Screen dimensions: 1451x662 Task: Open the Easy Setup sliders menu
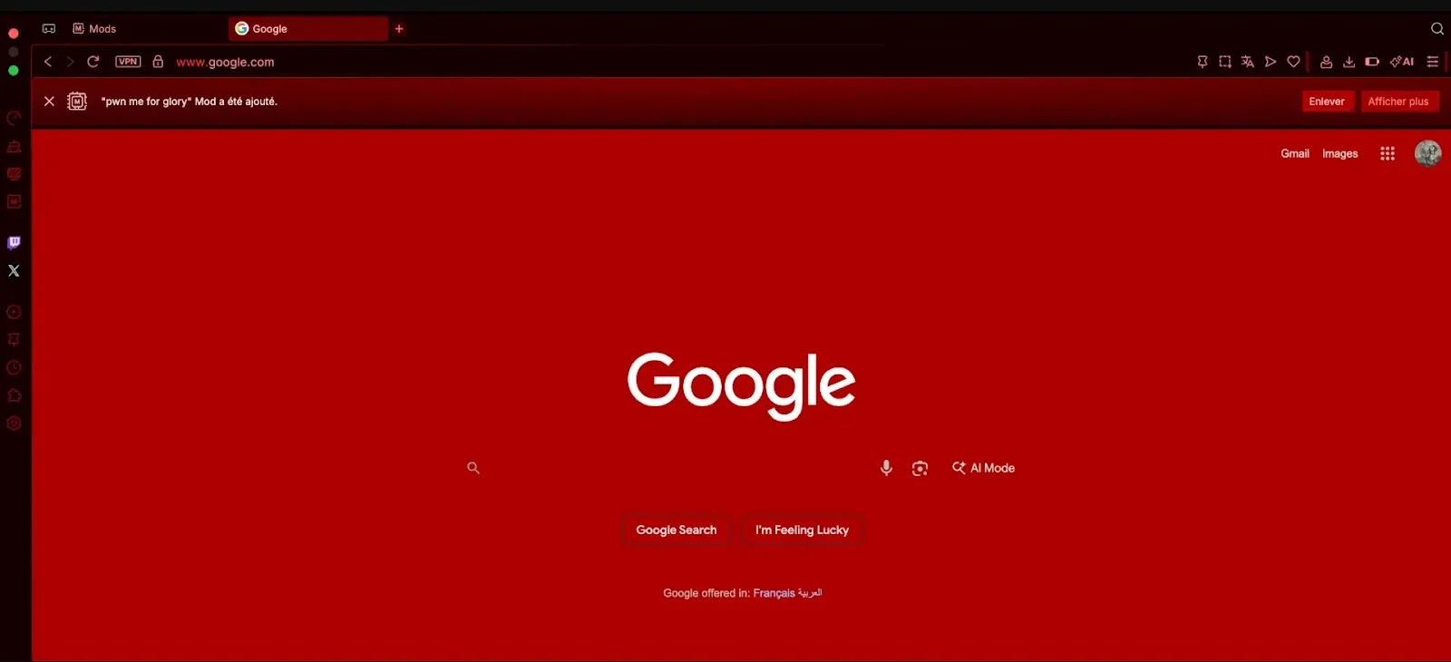[x=1433, y=62]
